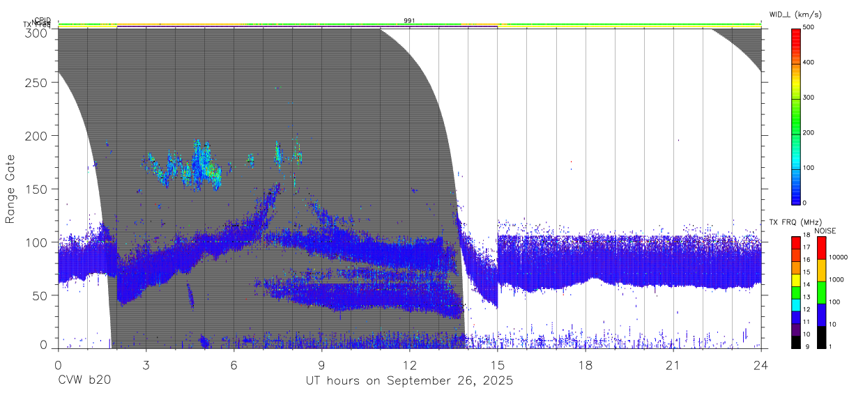Click the '991' CPID value at top
The width and height of the screenshot is (856, 395).
point(409,21)
